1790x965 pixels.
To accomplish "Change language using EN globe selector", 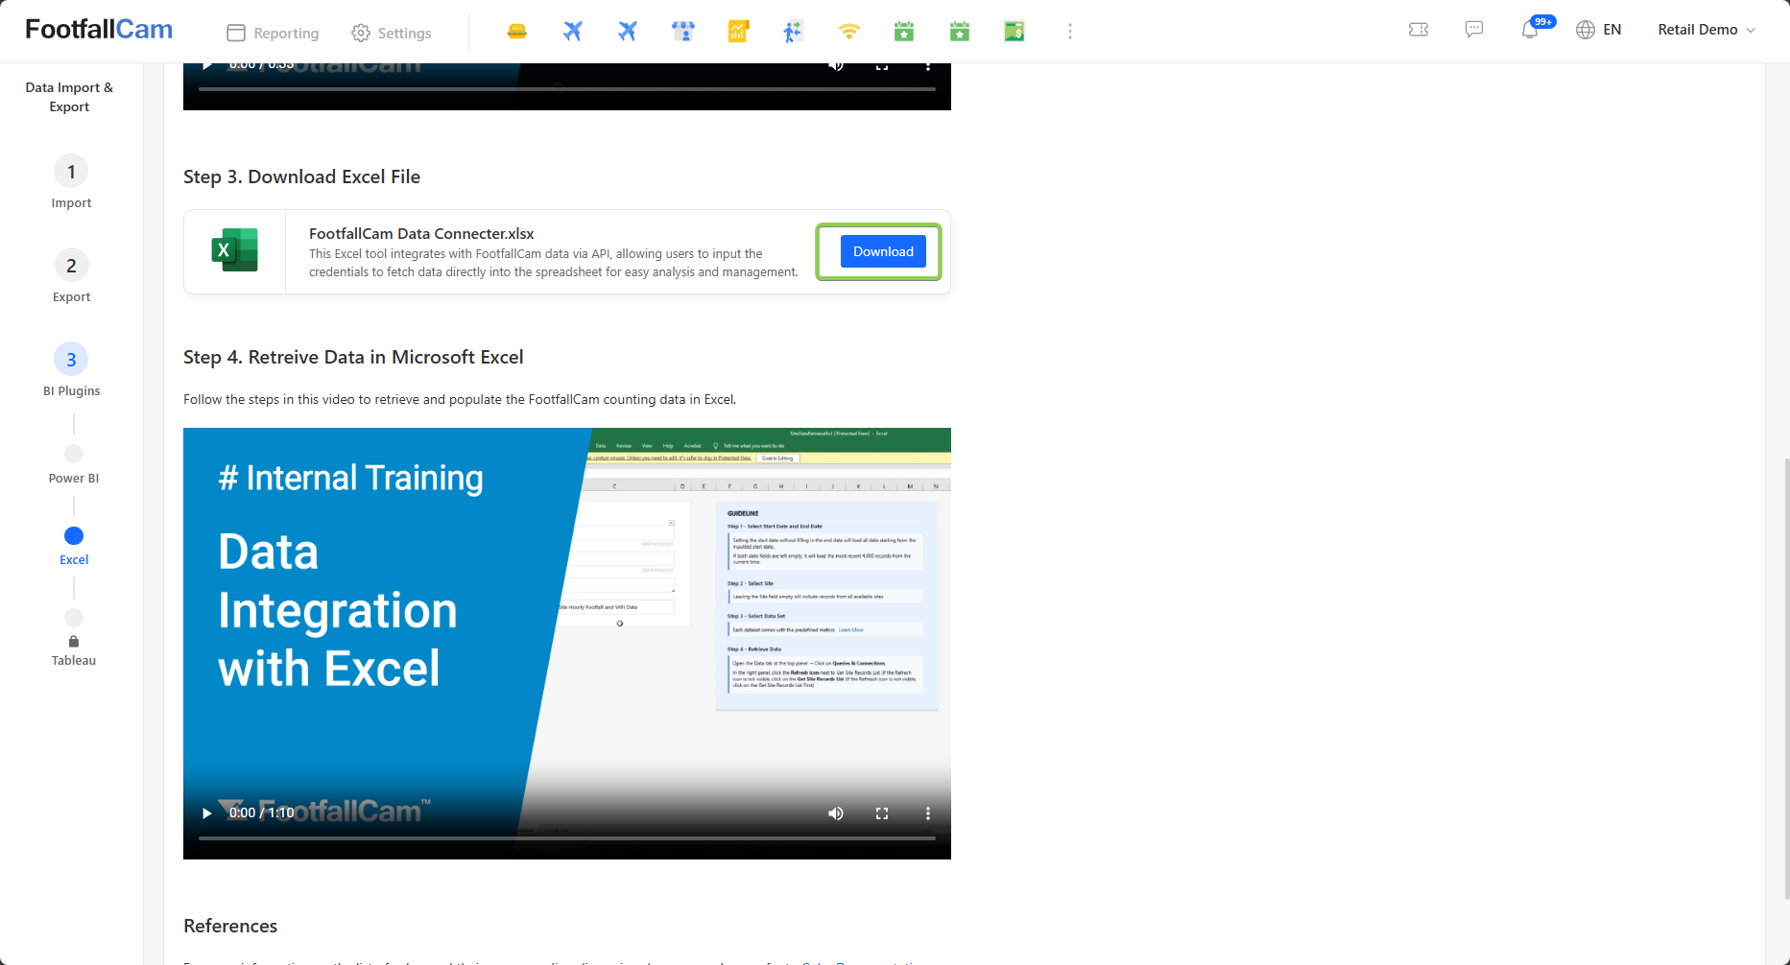I will (1599, 30).
